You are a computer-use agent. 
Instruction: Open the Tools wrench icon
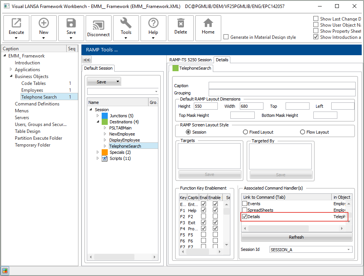(126, 24)
